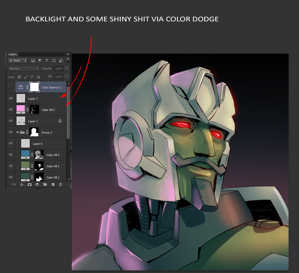Delete layer with trash icon
The image size is (299, 273).
tap(60, 184)
